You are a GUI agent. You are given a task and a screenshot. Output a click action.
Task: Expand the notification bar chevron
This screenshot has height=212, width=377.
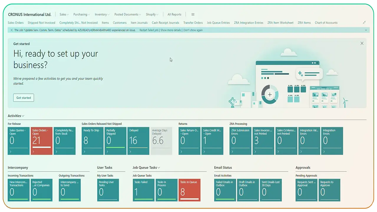(366, 30)
